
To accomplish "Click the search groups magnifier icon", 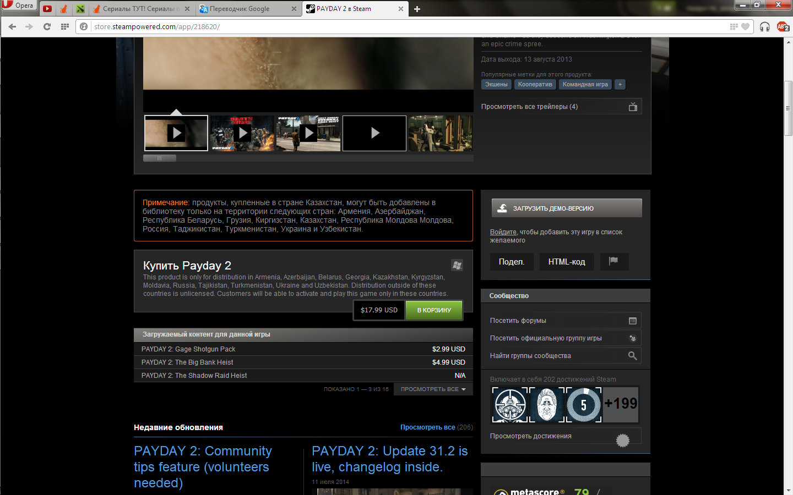I will [633, 356].
